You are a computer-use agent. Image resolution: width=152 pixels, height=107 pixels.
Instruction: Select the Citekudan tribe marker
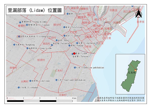18,88
